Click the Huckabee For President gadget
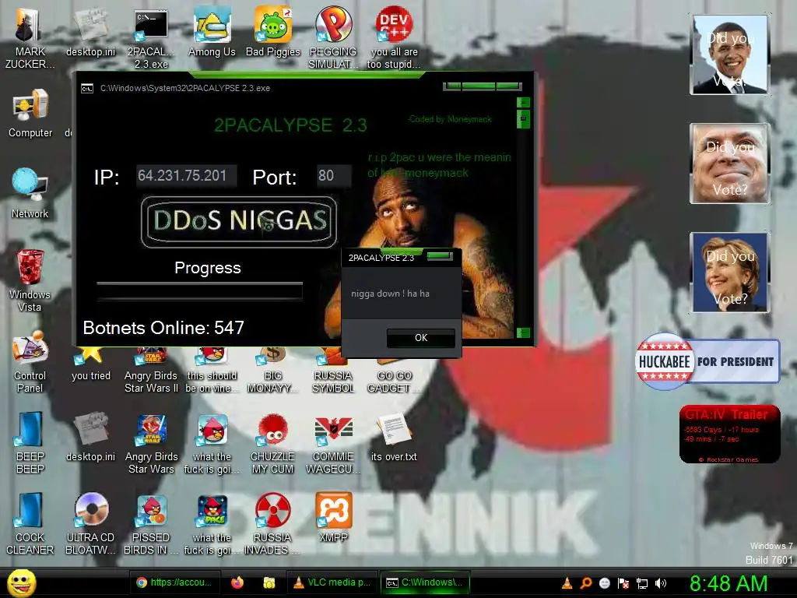The height and width of the screenshot is (598, 797). (x=707, y=361)
